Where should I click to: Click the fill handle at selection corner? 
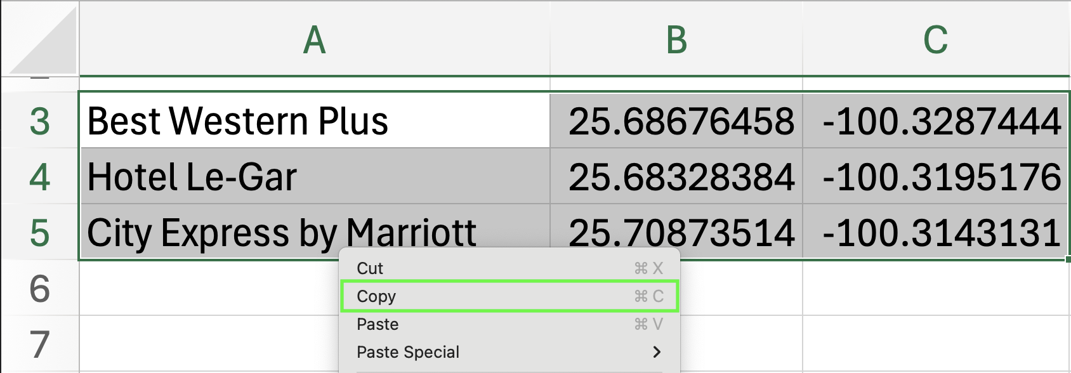pyautogui.click(x=1068, y=259)
